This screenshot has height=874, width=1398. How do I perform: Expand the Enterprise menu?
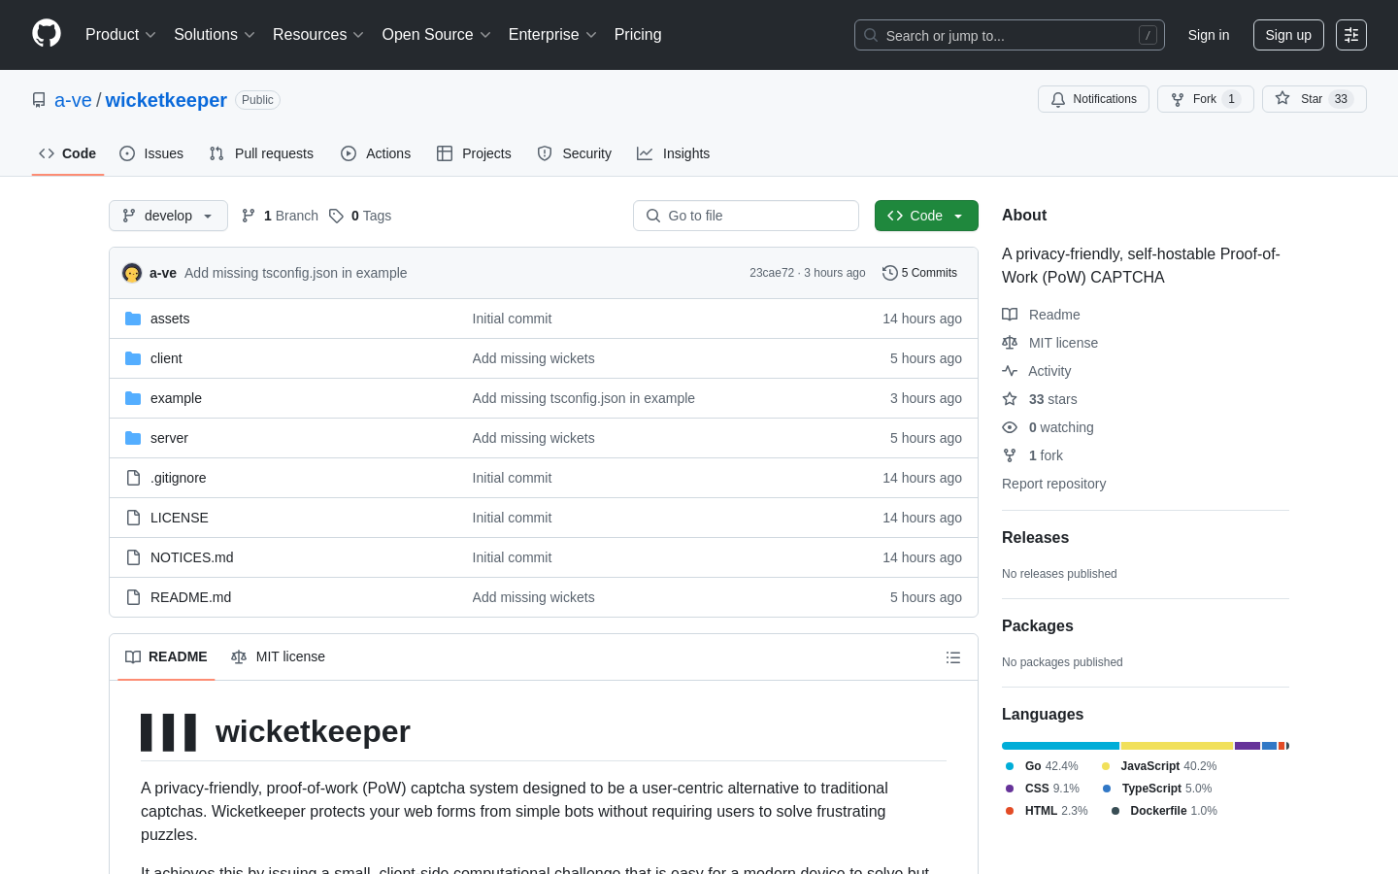552,35
